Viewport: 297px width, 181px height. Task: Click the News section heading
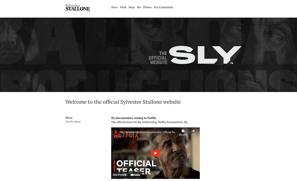point(69,118)
